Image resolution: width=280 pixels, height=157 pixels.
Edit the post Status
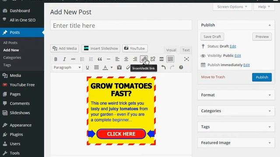click(233, 46)
